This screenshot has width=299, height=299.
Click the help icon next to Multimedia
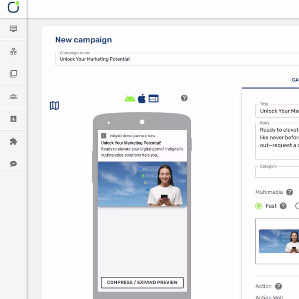click(x=289, y=192)
